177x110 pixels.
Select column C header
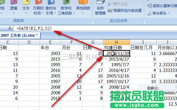(9, 42)
